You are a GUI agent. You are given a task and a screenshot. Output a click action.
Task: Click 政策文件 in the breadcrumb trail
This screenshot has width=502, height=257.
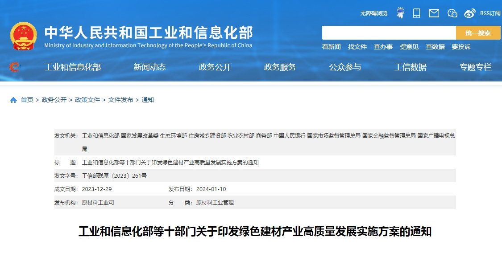point(87,100)
